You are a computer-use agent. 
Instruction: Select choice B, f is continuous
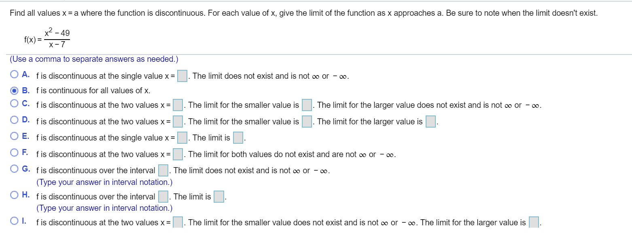click(14, 90)
